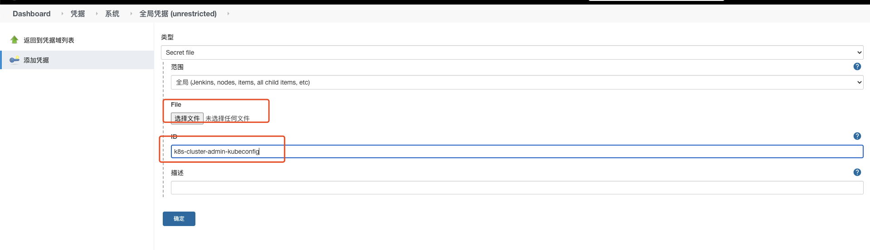Go to Dashboard breadcrumb
870x250 pixels.
pos(32,14)
